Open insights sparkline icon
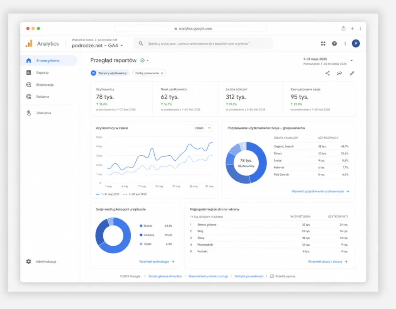Viewport: 396px width, 309px height. (x=339, y=73)
